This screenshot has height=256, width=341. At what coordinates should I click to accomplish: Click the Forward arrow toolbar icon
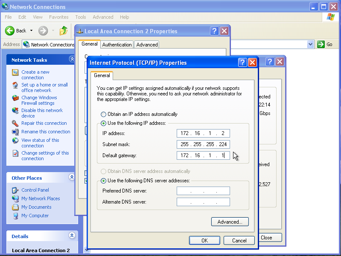pyautogui.click(x=43, y=31)
